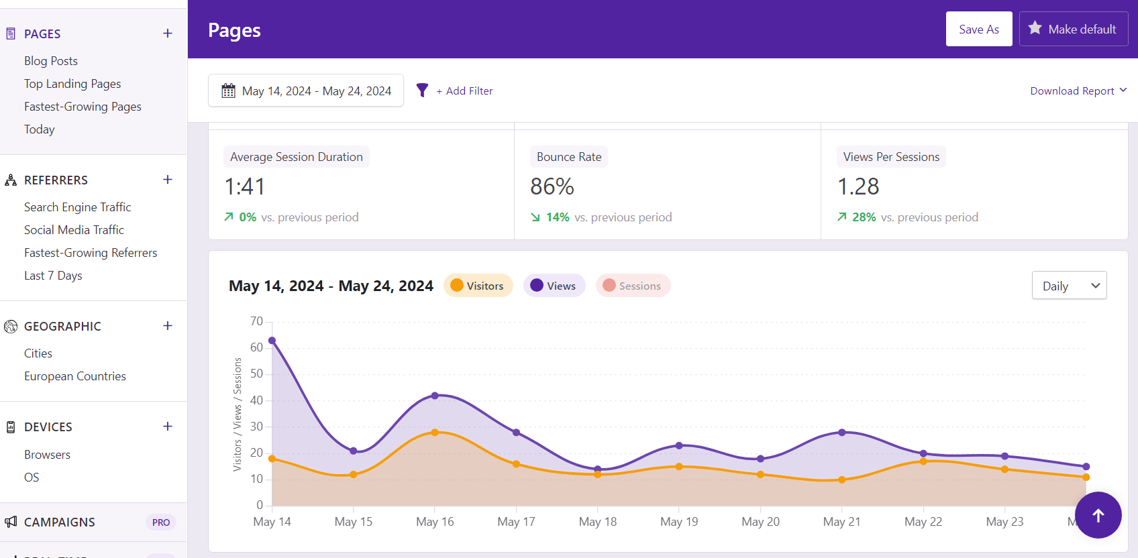This screenshot has width=1138, height=558.
Task: Open European Countries report
Action: click(75, 376)
